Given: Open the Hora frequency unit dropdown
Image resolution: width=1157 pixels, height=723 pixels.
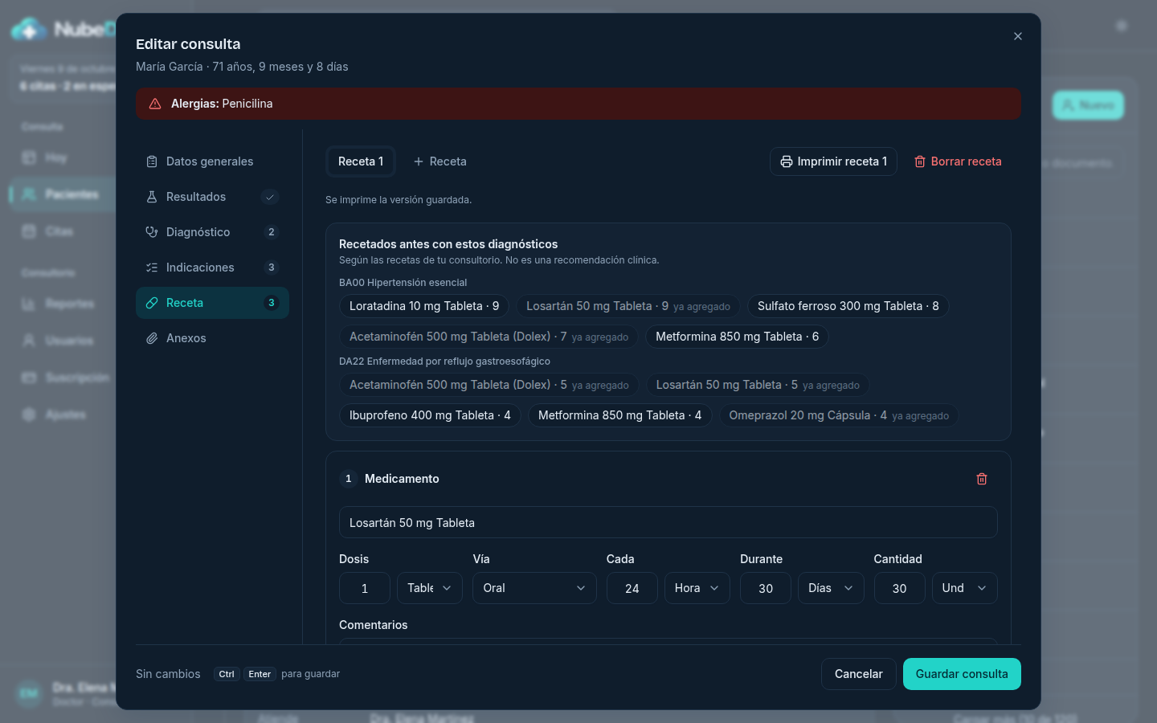Looking at the screenshot, I should point(697,588).
